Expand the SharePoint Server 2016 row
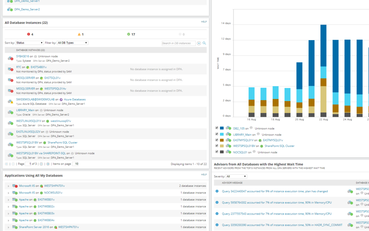Viewport: 369px width, 231px height. coord(9,228)
